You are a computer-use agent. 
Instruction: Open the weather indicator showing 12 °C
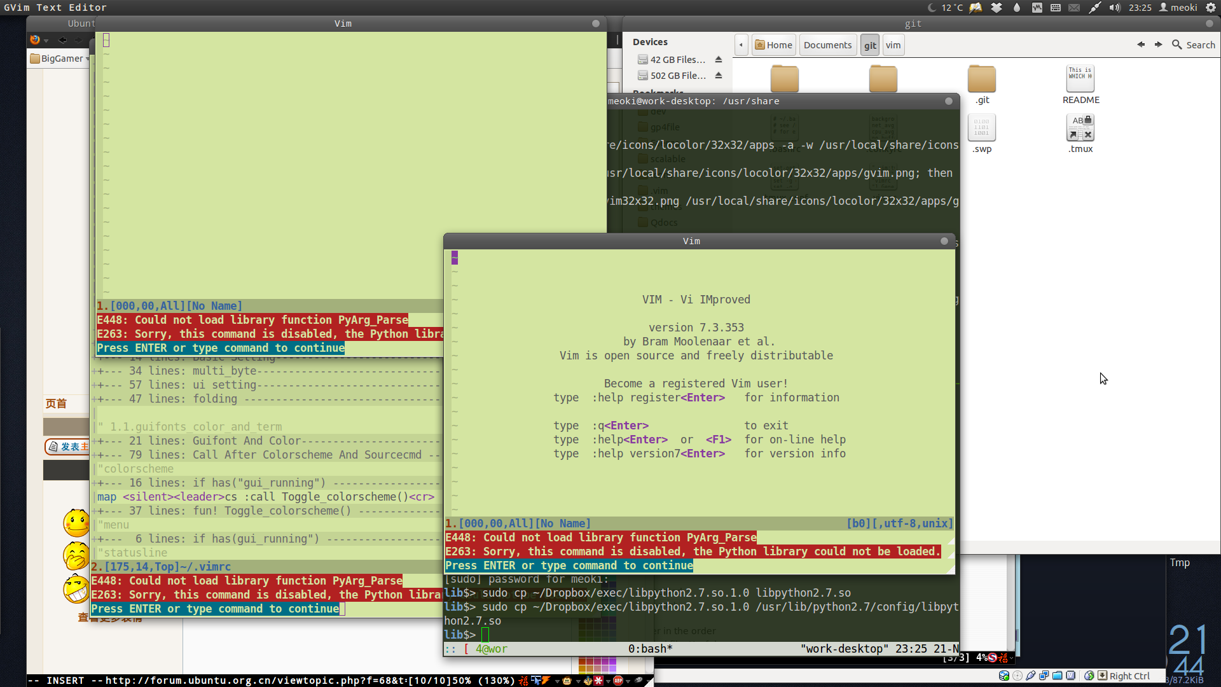[x=946, y=8]
